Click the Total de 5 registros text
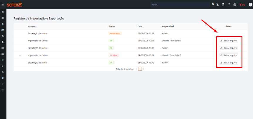The height and width of the screenshot is (119, 253). point(124,69)
